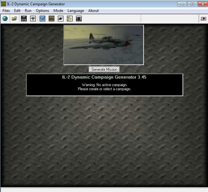Click the squadron roster grid icon
The image size is (208, 192).
(x=24, y=19)
